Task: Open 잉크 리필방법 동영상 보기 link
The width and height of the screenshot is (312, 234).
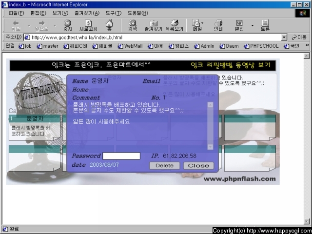Action: [x=230, y=65]
